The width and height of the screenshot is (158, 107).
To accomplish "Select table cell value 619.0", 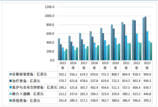I will 105,81.
